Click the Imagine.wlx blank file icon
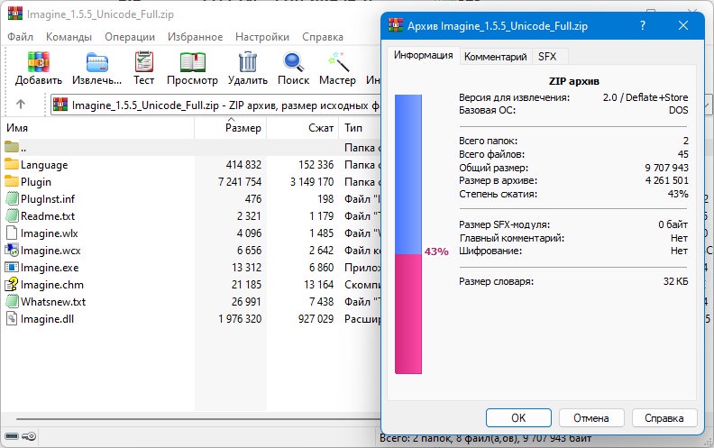The height and width of the screenshot is (448, 714). point(12,233)
